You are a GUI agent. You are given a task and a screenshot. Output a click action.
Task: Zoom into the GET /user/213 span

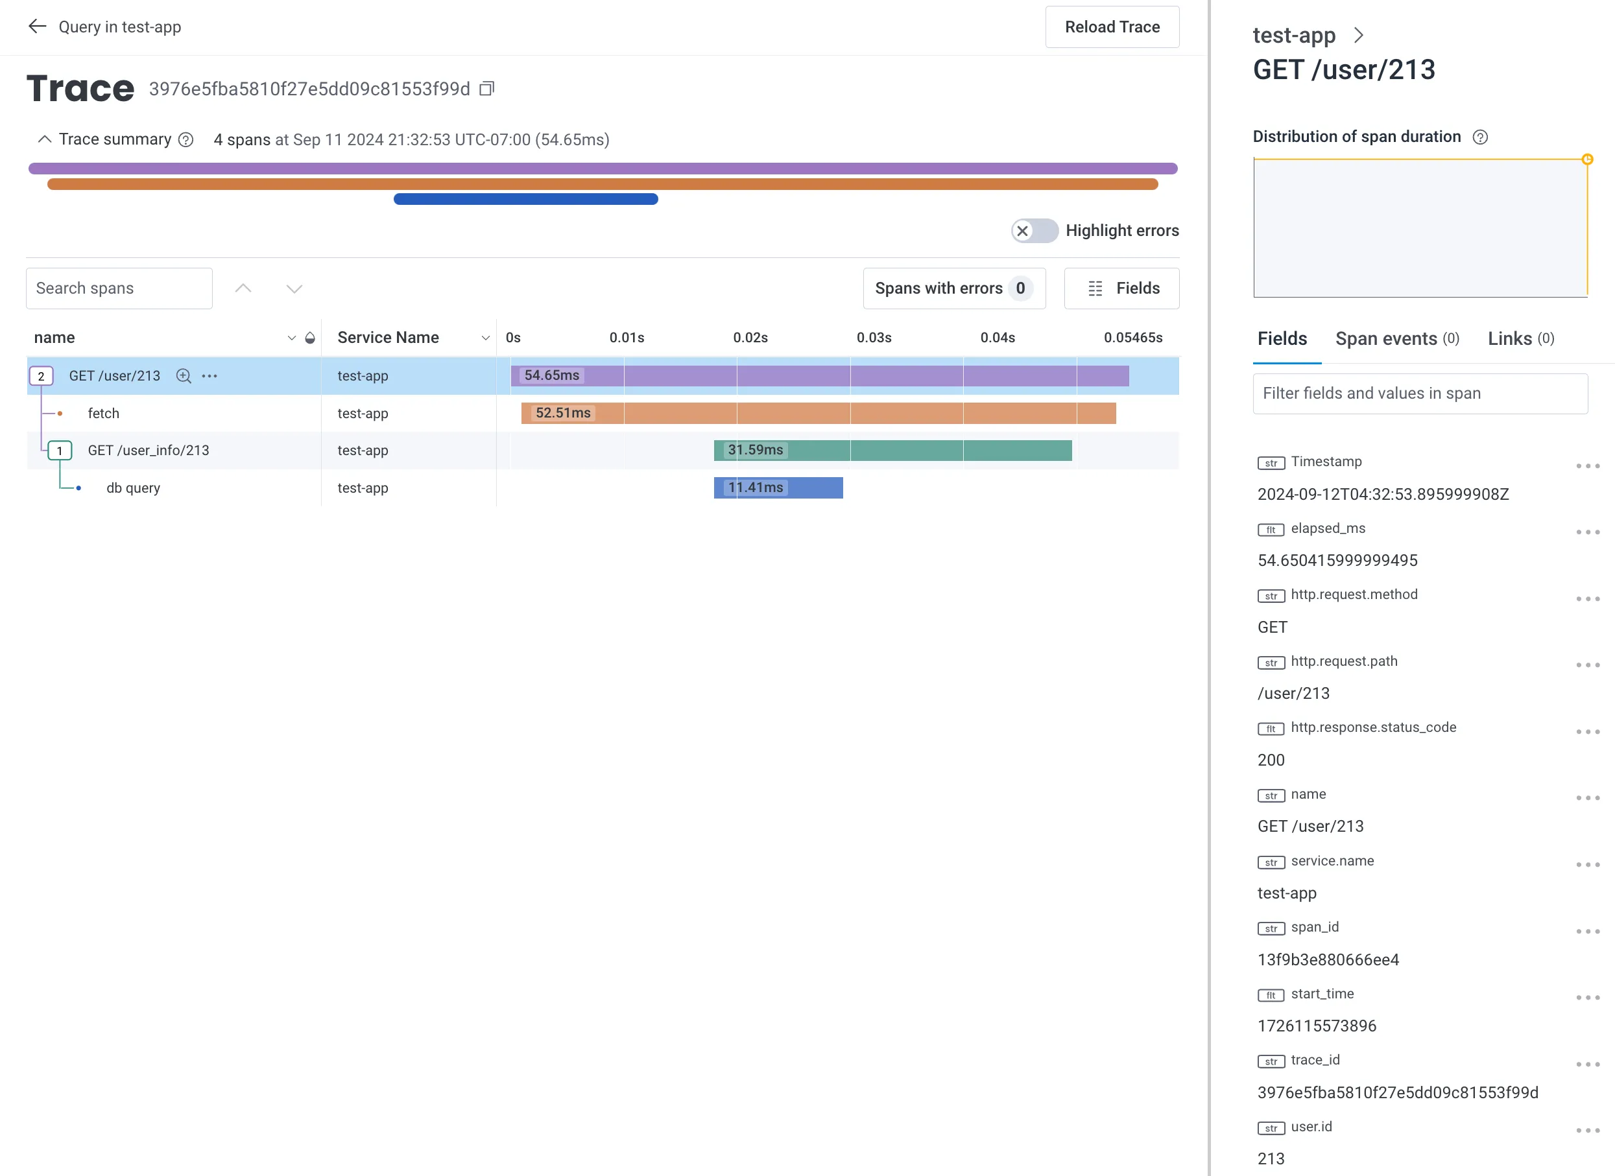coord(183,376)
